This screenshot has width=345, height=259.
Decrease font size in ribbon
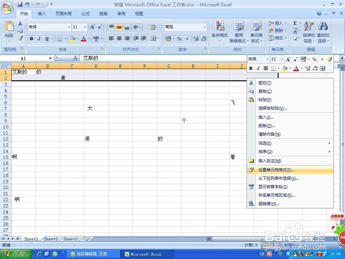pos(100,27)
